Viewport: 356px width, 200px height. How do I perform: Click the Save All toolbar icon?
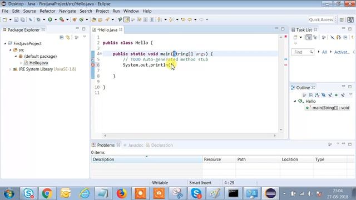(x=23, y=20)
